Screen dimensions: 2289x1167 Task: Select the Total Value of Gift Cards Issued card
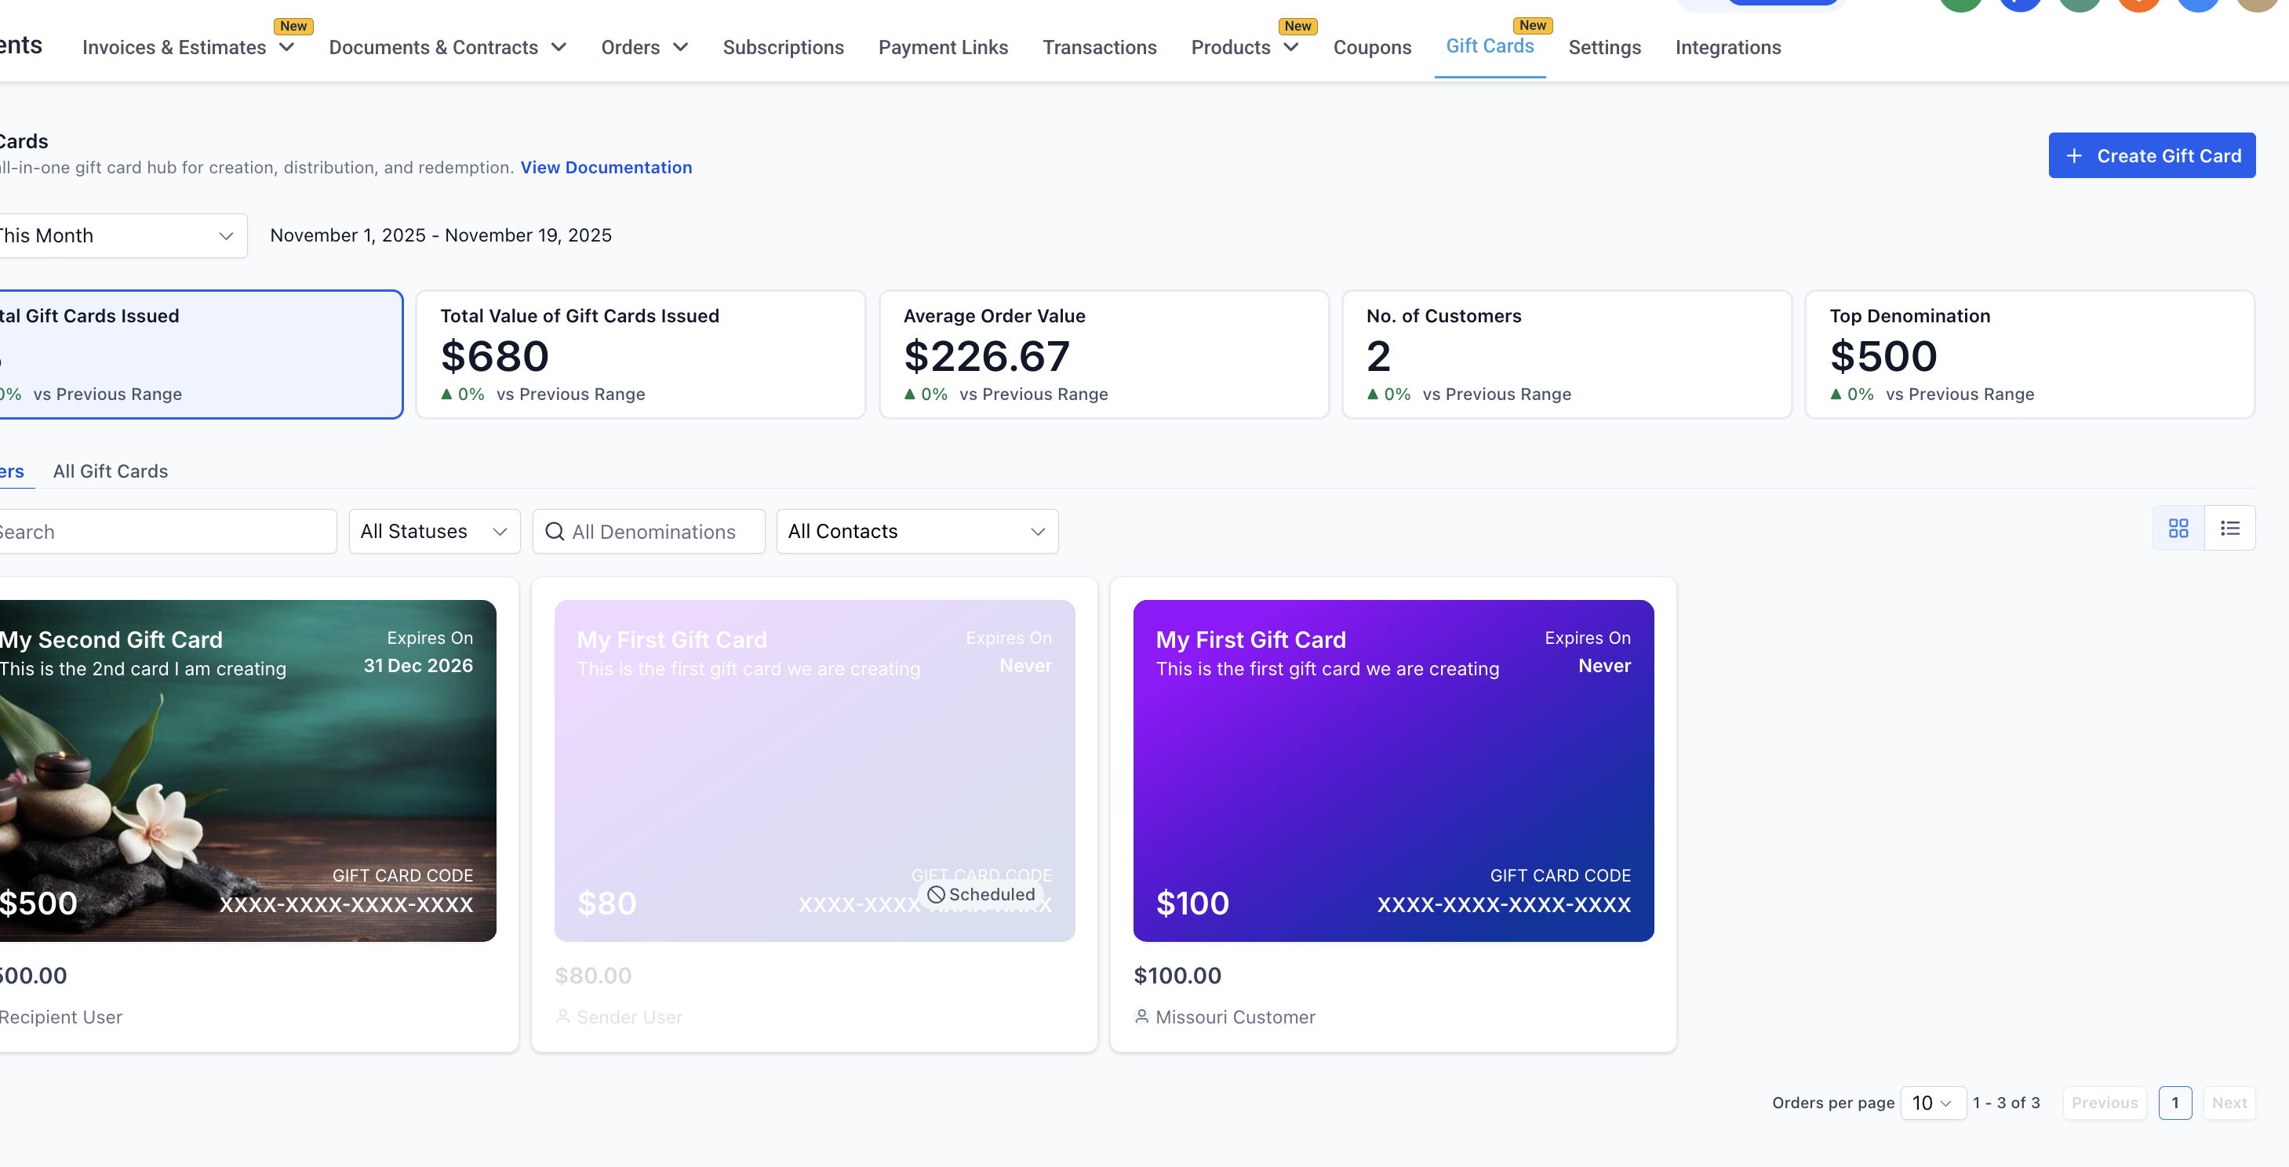point(641,354)
